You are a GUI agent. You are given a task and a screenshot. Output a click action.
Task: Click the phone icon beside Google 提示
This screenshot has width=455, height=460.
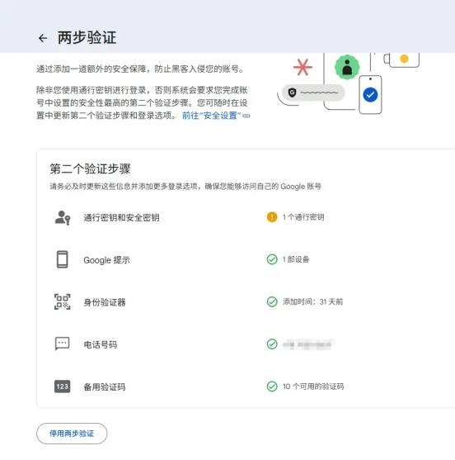63,259
